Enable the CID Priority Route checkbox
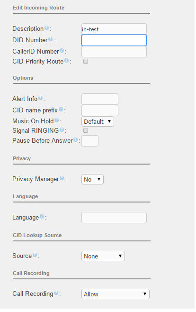The image size is (196, 312). [86, 61]
